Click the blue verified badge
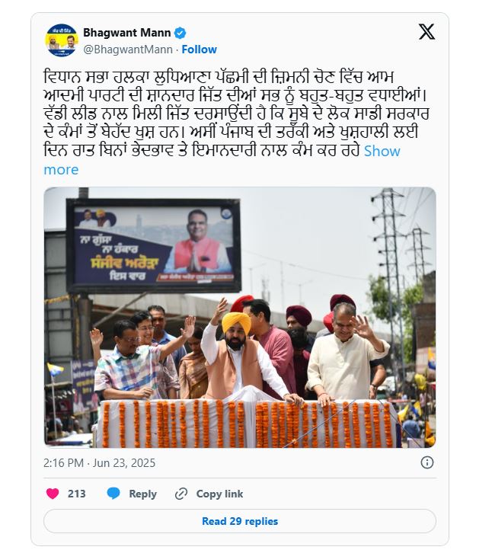The width and height of the screenshot is (492, 550). point(180,33)
